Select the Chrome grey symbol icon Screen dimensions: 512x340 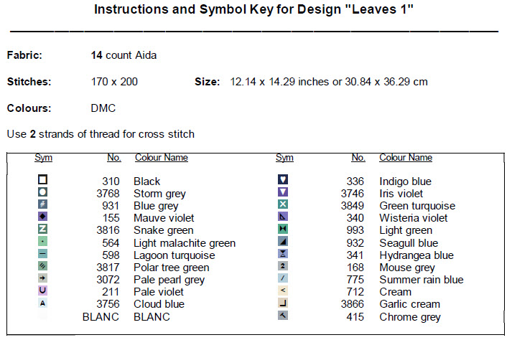click(282, 316)
